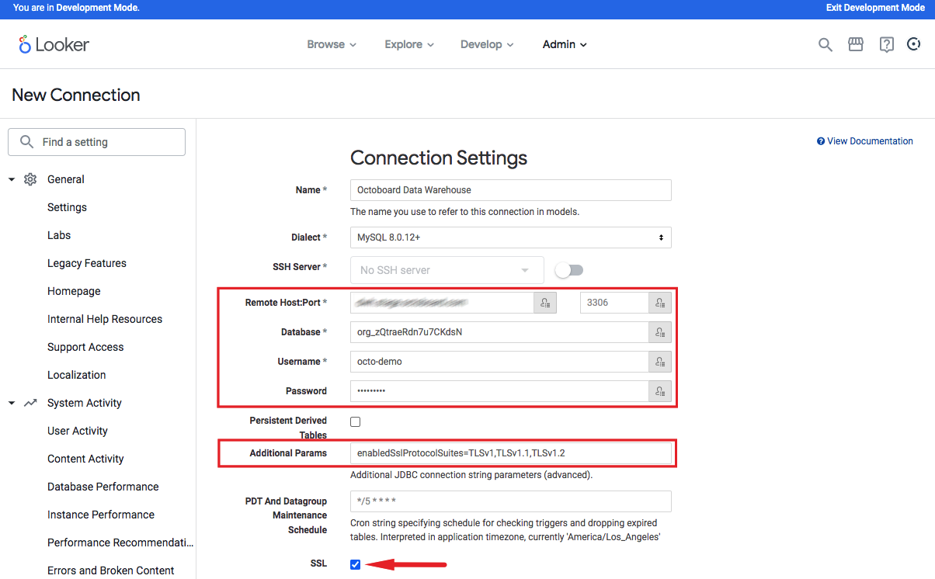Click the connection Name input field
Viewport: 935px width, 579px height.
click(x=511, y=190)
